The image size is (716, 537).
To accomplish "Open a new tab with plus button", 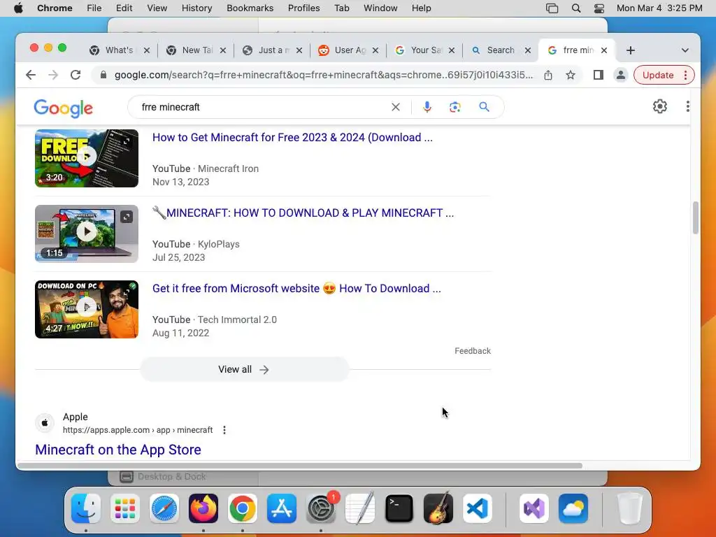I will pos(631,50).
